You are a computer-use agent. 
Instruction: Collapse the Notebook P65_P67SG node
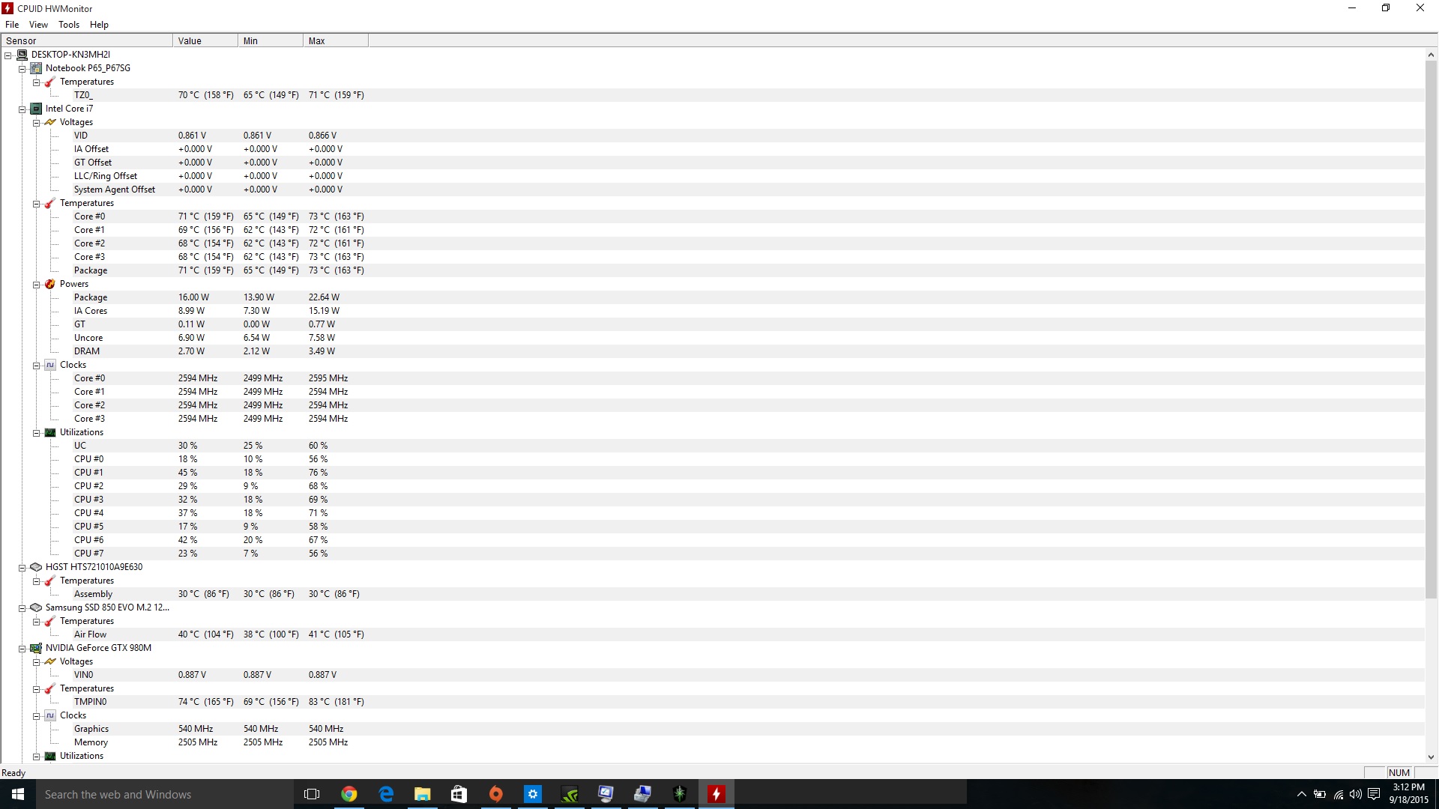pos(22,69)
